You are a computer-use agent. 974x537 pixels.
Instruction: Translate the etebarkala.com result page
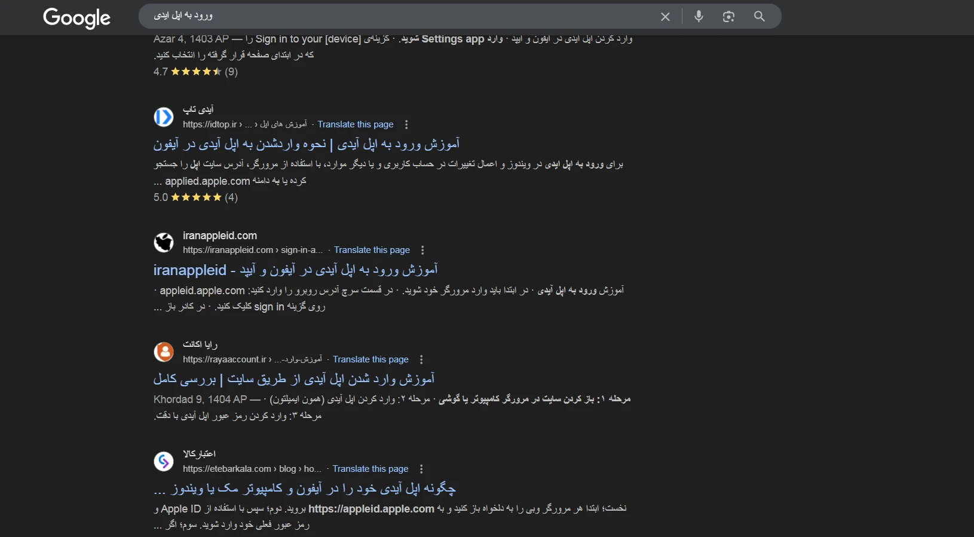[370, 469]
